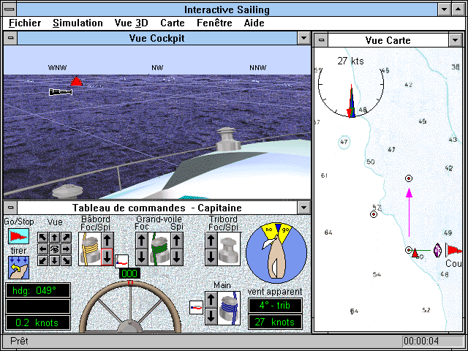
Task: Click the Tribord Foc/Spi winch
Action: [229, 249]
